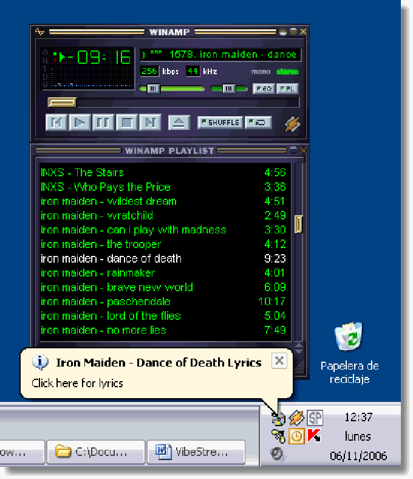
Task: Stop Winamp playback
Action: pyautogui.click(x=127, y=123)
